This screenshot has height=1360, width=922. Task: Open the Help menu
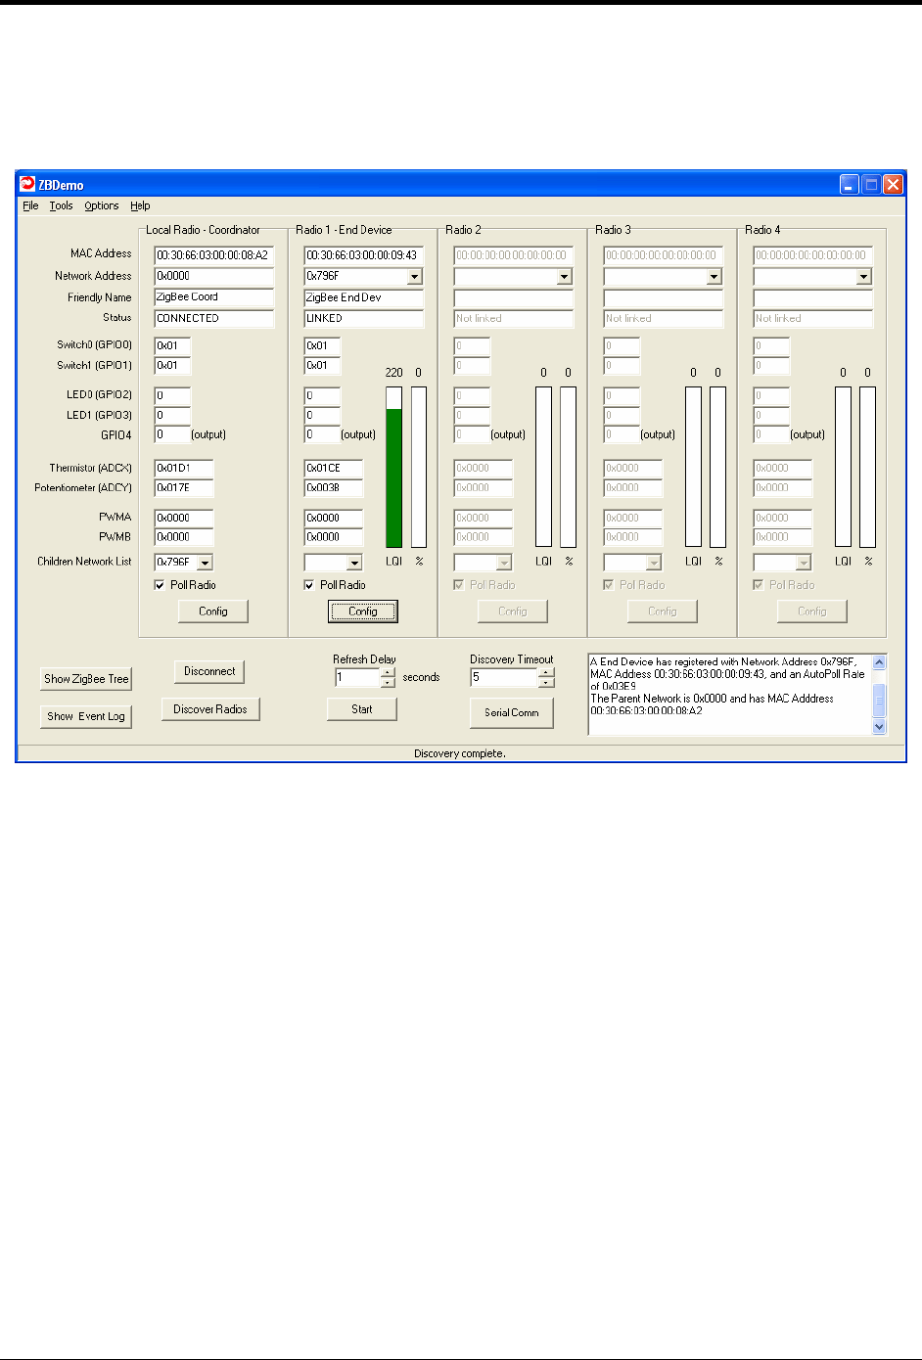click(x=140, y=205)
